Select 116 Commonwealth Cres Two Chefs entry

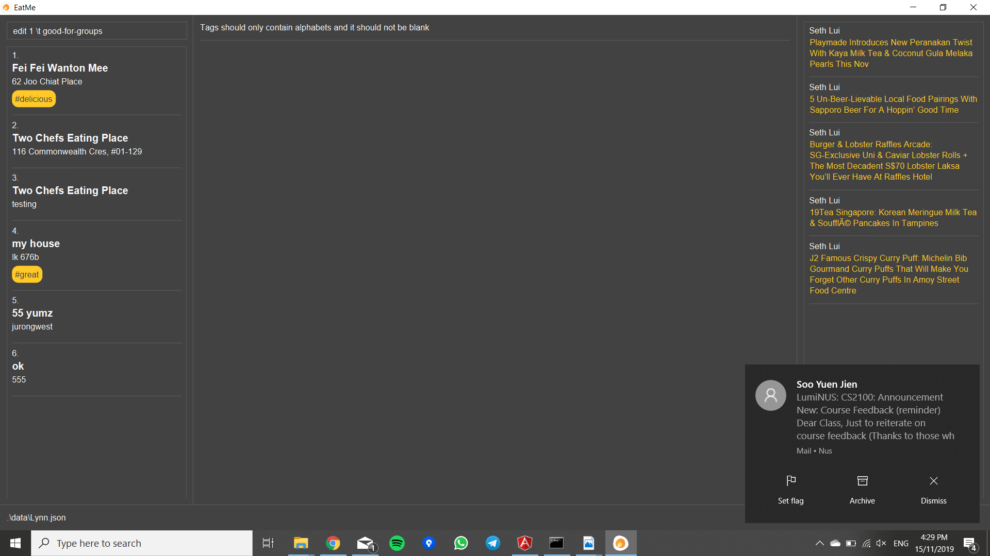pos(97,142)
